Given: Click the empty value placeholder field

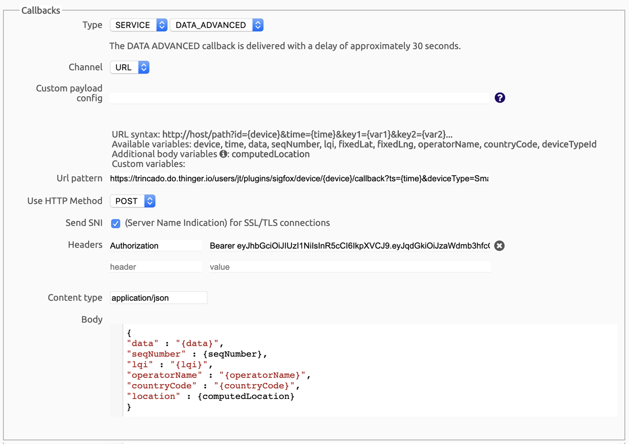Looking at the screenshot, I should pyautogui.click(x=350, y=267).
